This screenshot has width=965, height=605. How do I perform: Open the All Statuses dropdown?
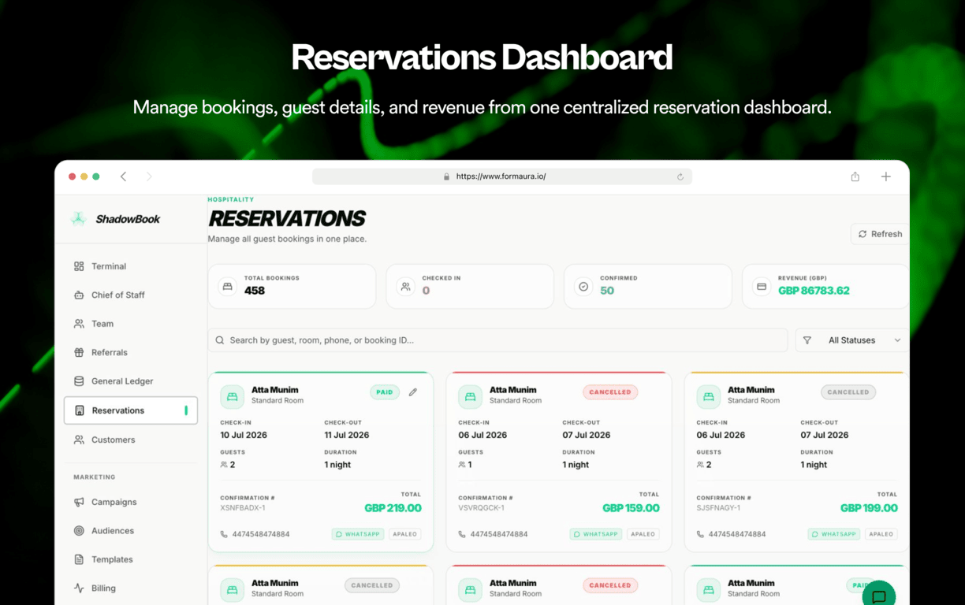click(851, 340)
